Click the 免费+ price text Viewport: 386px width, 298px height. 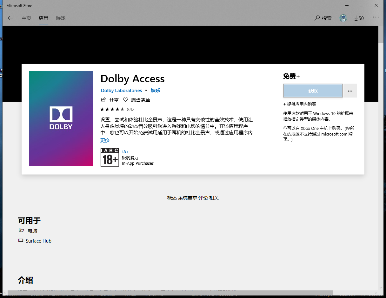click(x=291, y=76)
